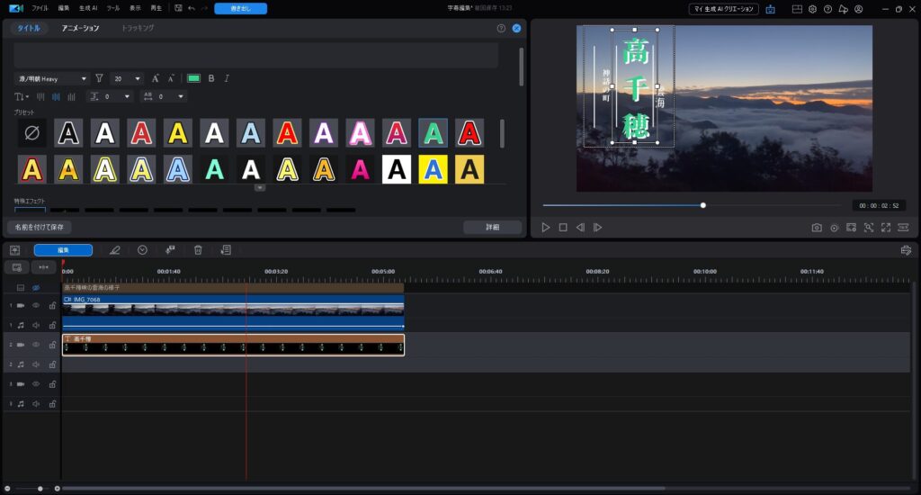Toggle visibility eye on video track 1
The width and height of the screenshot is (921, 495).
37,306
